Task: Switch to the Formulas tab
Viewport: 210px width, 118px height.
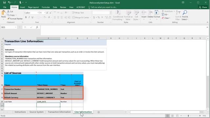Action: click(x=46, y=7)
